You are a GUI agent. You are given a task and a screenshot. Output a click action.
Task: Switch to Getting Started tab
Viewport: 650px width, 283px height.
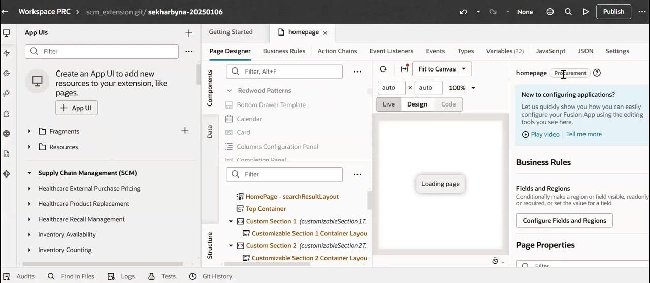[x=231, y=32]
